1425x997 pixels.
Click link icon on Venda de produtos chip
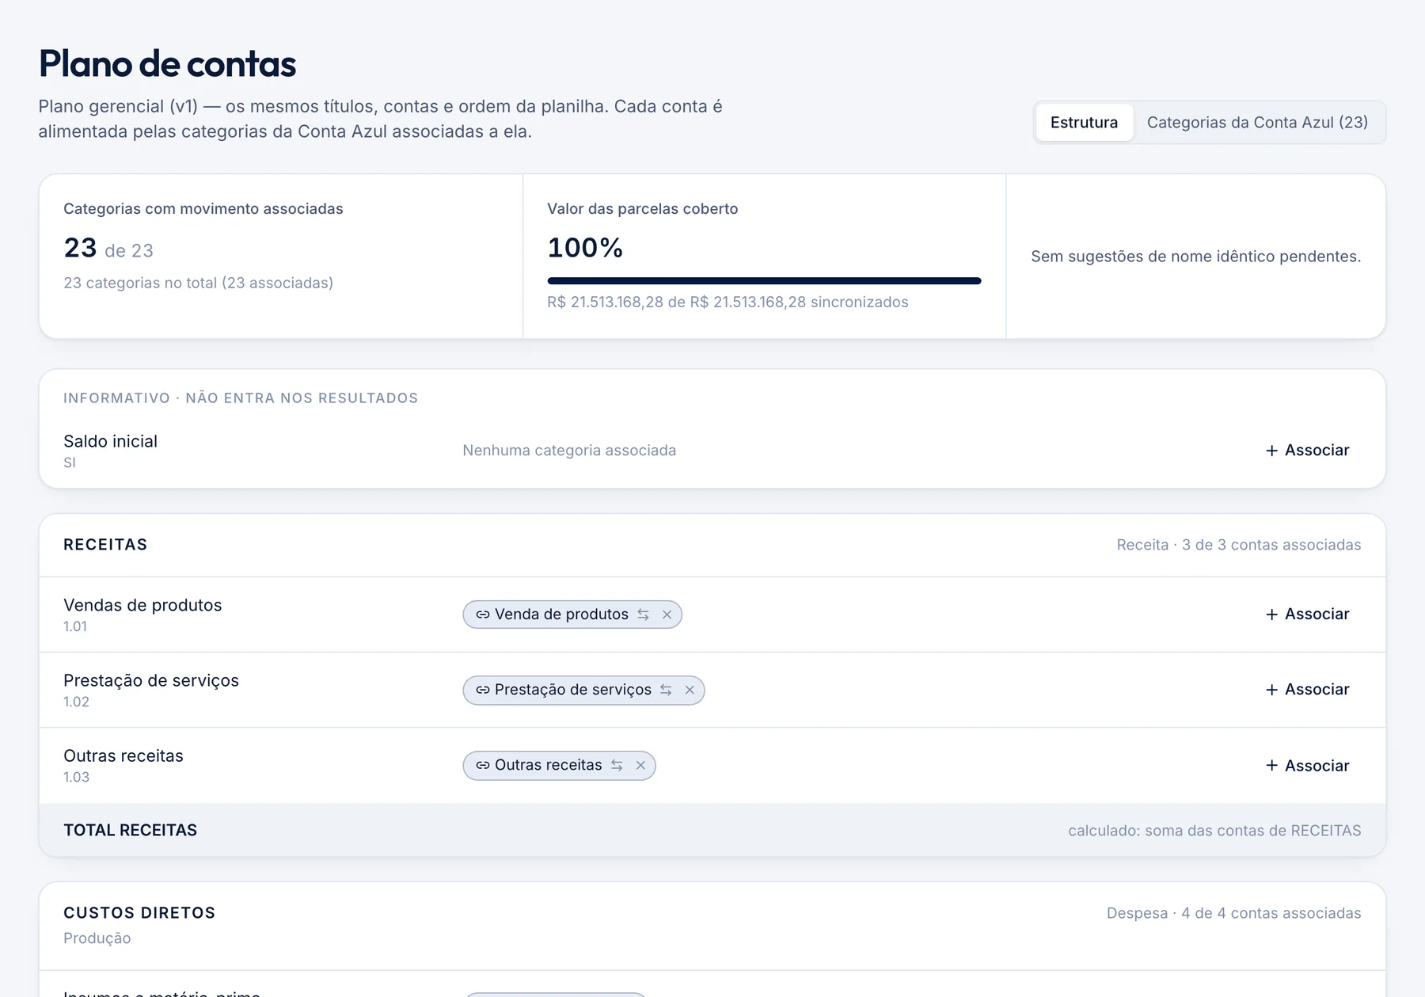tap(482, 615)
